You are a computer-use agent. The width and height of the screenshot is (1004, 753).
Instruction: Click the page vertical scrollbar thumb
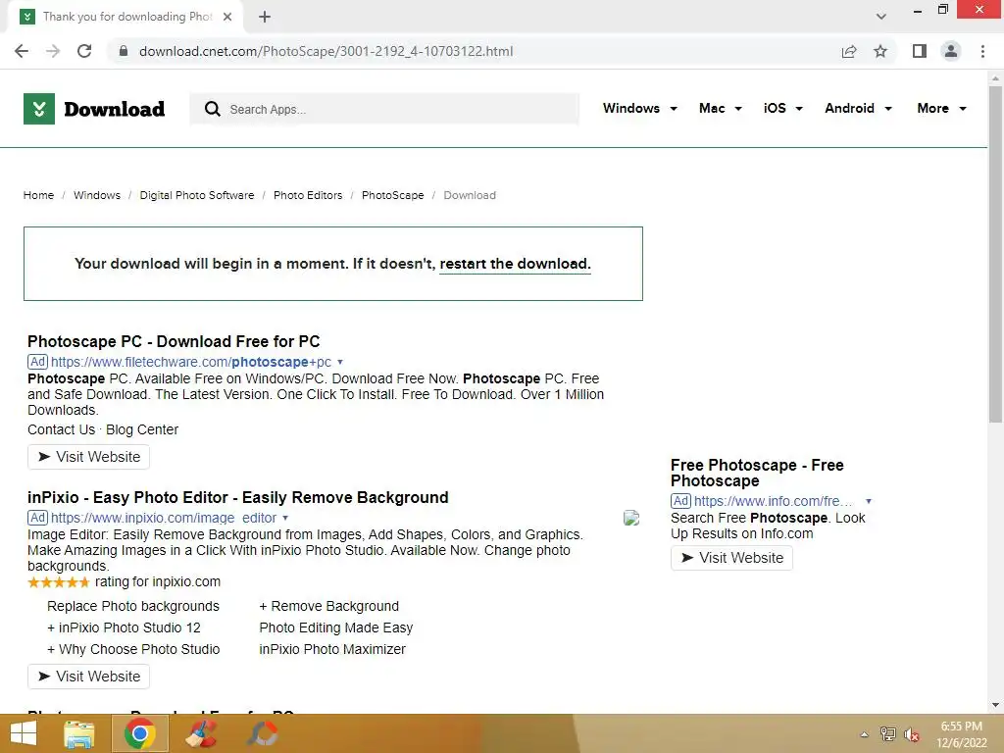995,254
